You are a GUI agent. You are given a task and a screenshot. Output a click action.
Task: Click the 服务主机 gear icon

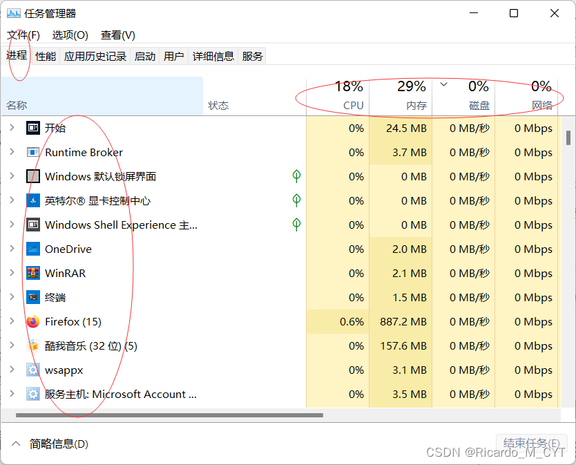click(33, 394)
